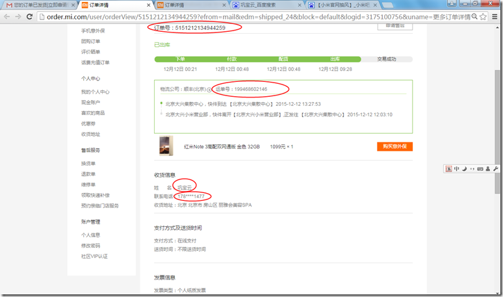Open the IME soft keyboard icon

tap(480, 169)
